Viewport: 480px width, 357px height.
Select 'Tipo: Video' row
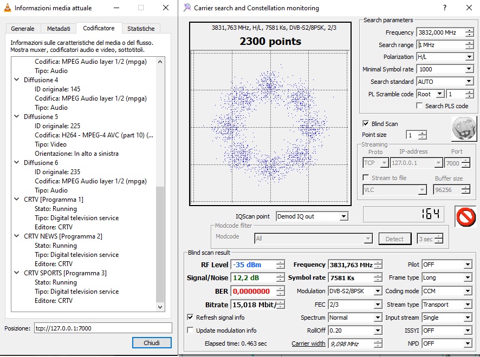[50, 144]
